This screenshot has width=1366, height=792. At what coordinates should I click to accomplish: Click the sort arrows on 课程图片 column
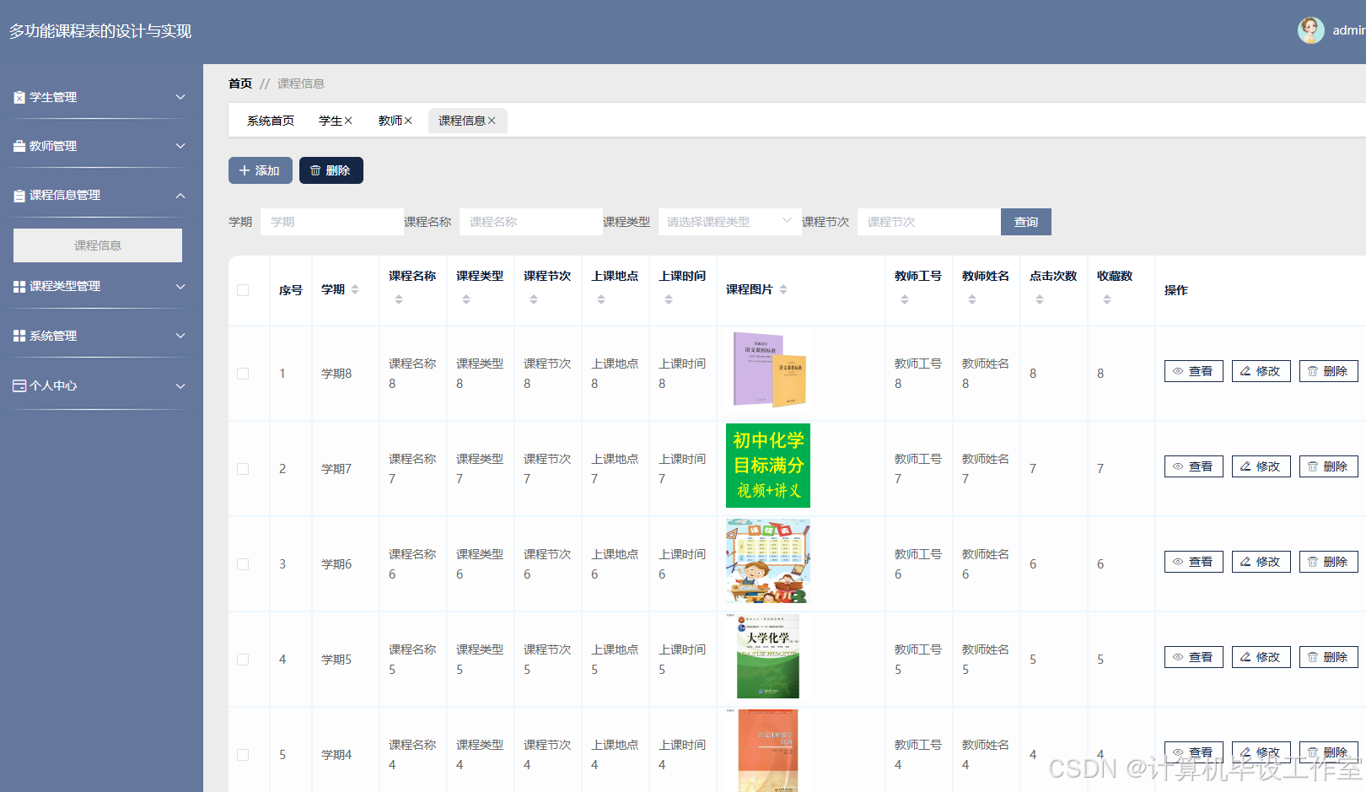click(x=783, y=289)
